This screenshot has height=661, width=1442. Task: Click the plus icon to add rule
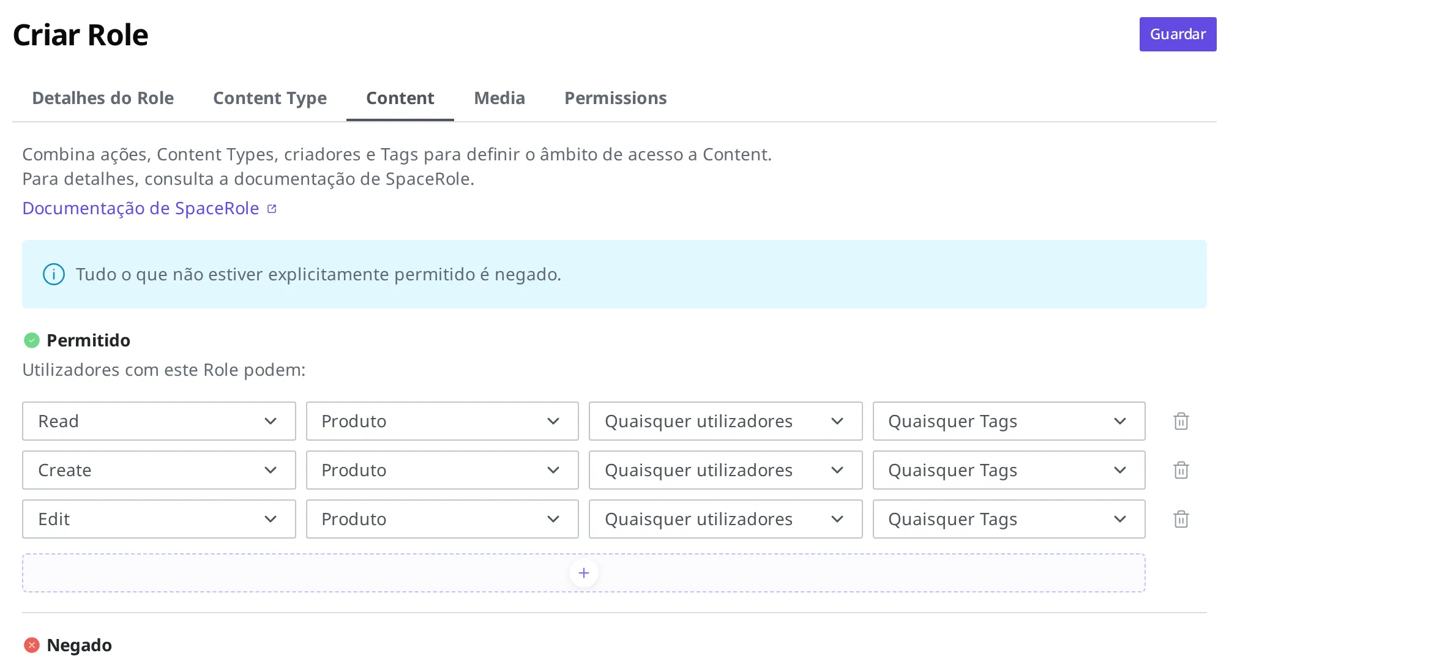(583, 573)
